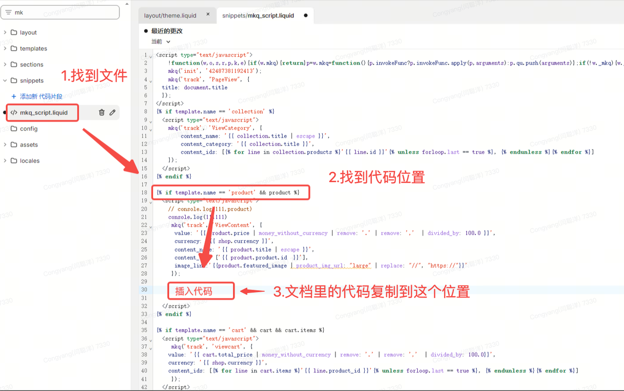Click line number 30 in the gutter

(144, 290)
